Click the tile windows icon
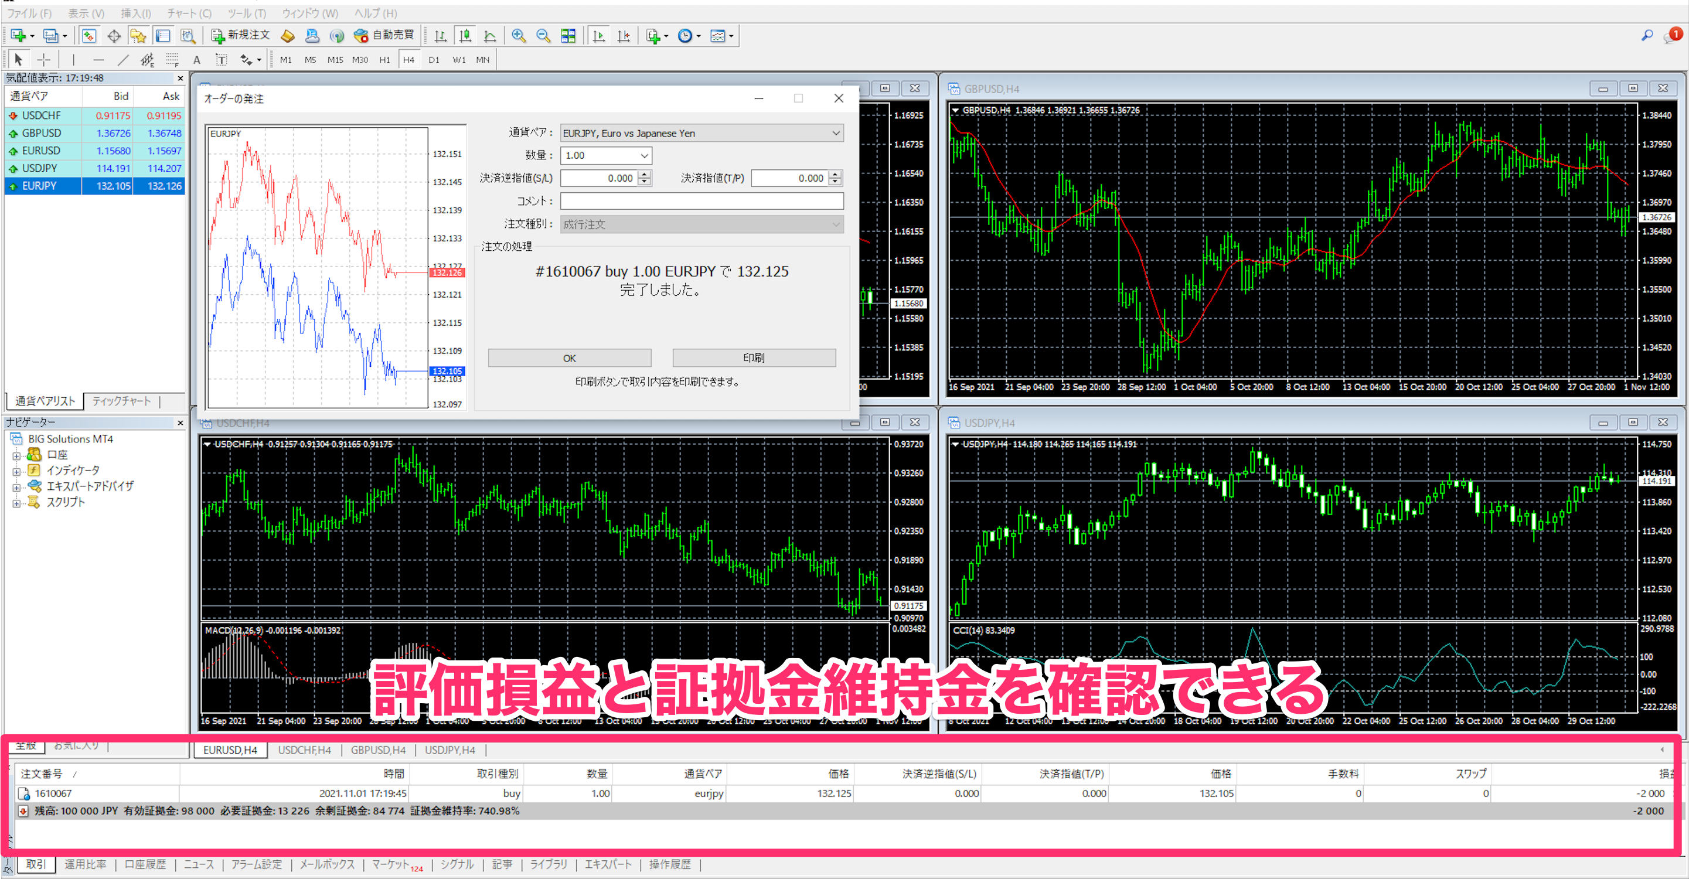The image size is (1689, 879). pyautogui.click(x=568, y=35)
